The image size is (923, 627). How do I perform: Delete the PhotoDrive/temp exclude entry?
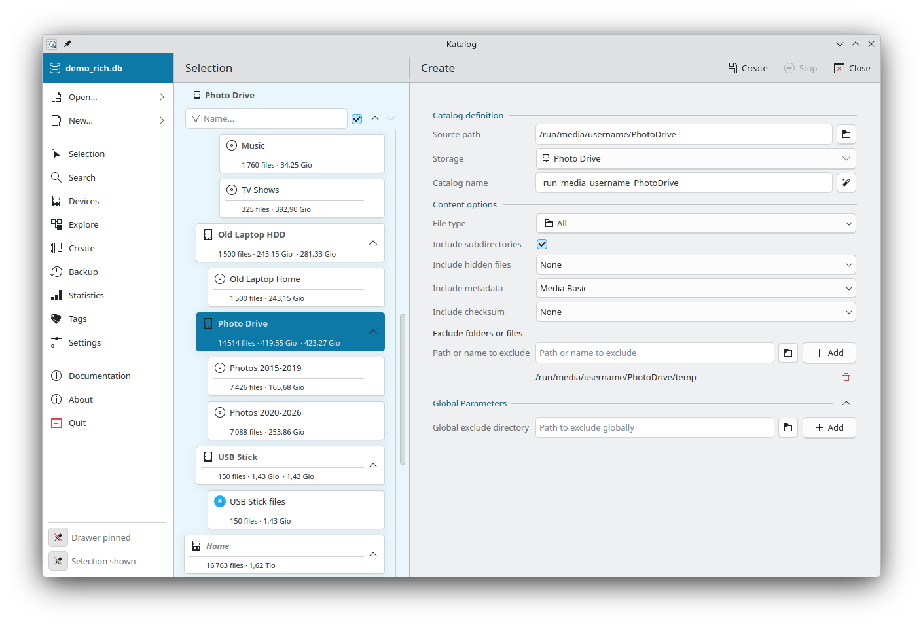846,377
